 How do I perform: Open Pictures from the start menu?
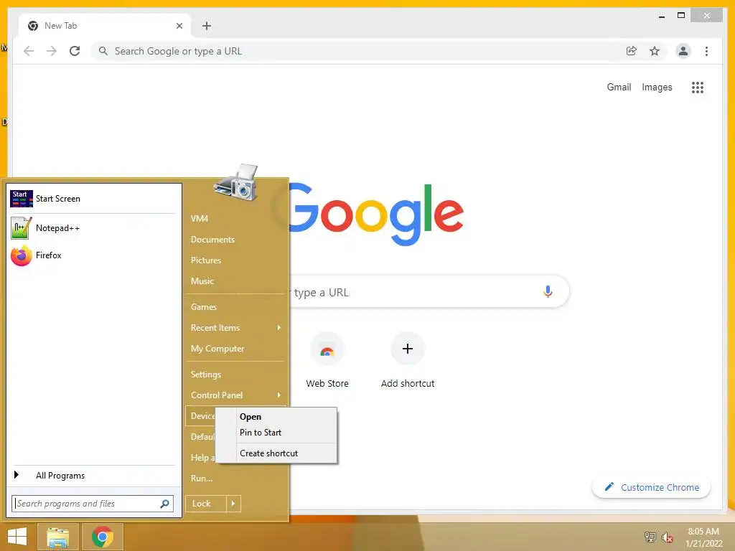[235, 260]
